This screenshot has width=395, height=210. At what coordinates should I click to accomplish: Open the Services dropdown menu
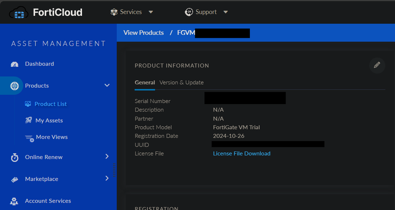coord(132,12)
